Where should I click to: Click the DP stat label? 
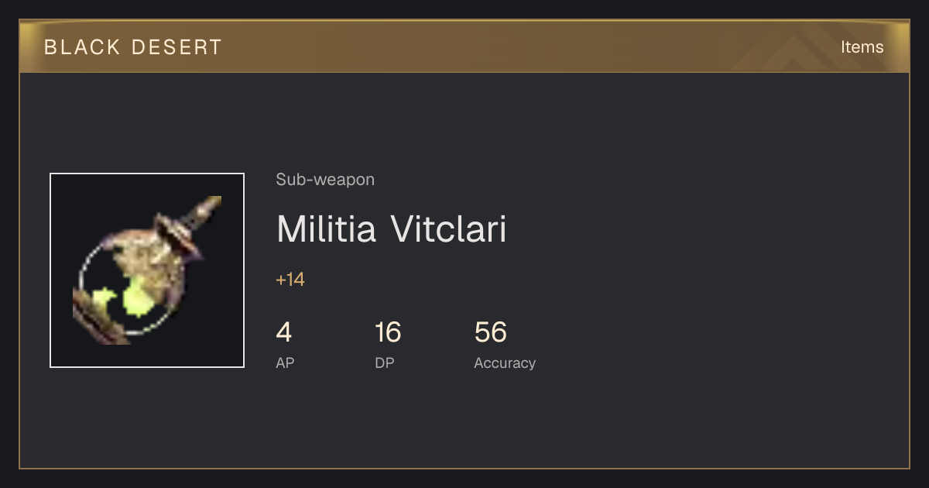[385, 363]
